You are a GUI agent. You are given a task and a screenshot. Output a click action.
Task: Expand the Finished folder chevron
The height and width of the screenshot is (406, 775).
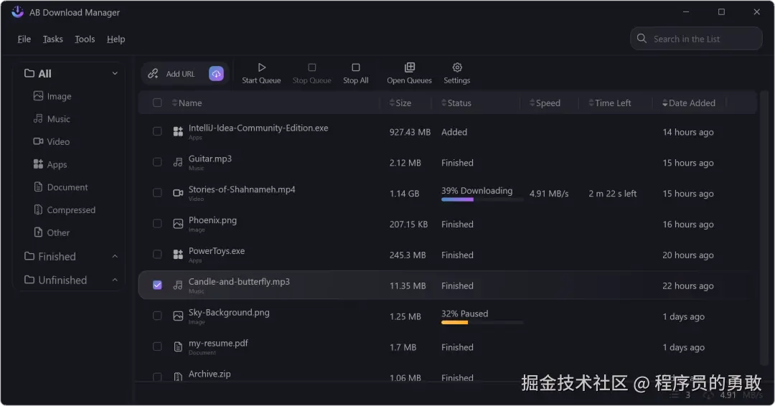pyautogui.click(x=115, y=257)
